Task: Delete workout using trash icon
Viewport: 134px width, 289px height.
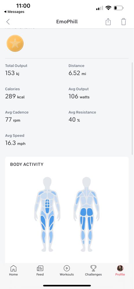Action: click(x=124, y=22)
